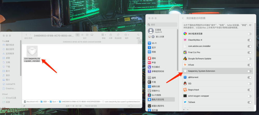The width and height of the screenshot is (259, 115).
Task: Toggle QQ full disk access
Action: pos(249,84)
